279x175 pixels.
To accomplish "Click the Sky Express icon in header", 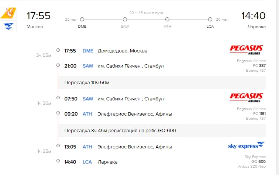I will (8, 26).
